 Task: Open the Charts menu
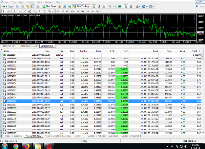(30, 2)
